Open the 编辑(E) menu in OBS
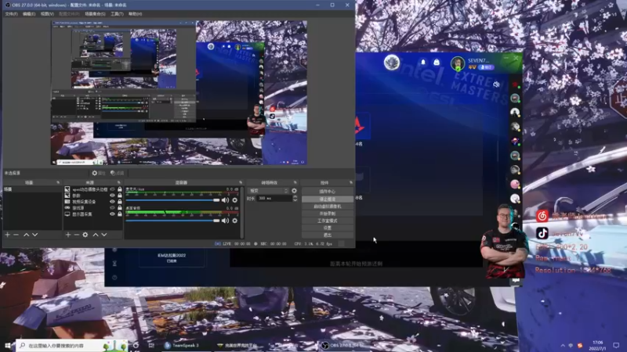The width and height of the screenshot is (627, 352). [x=29, y=14]
